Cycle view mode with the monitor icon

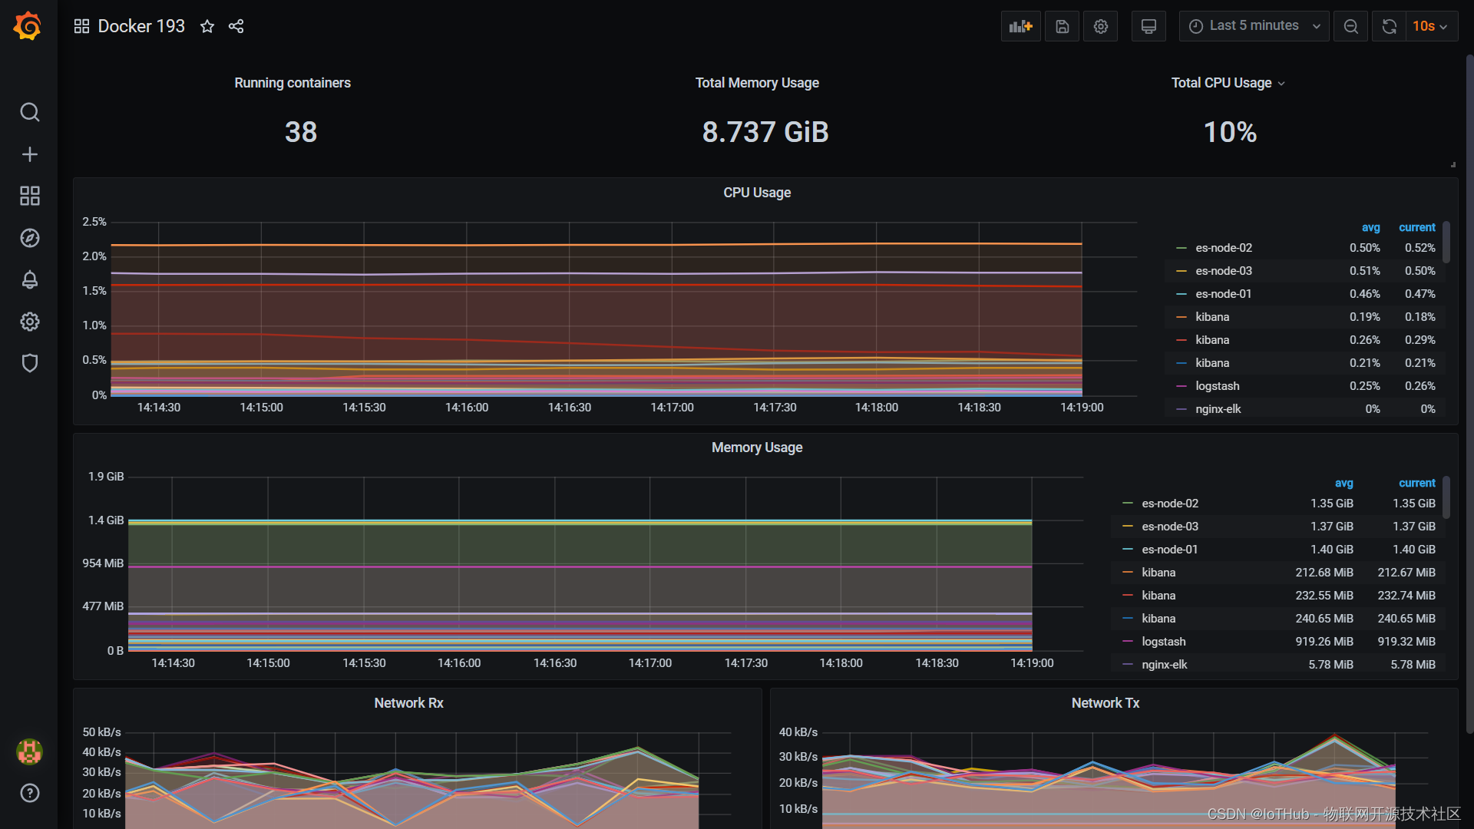[1148, 26]
